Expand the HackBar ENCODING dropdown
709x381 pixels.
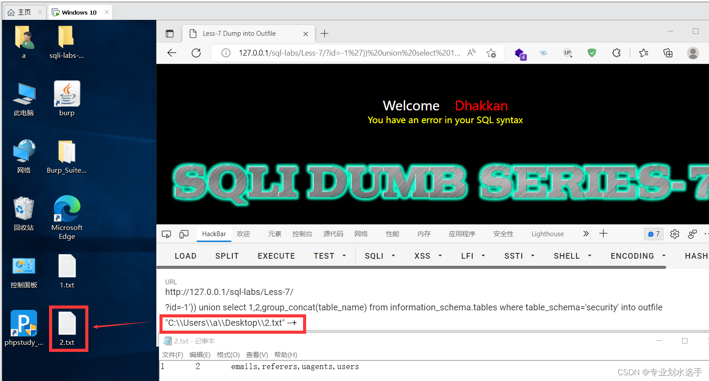tap(638, 256)
